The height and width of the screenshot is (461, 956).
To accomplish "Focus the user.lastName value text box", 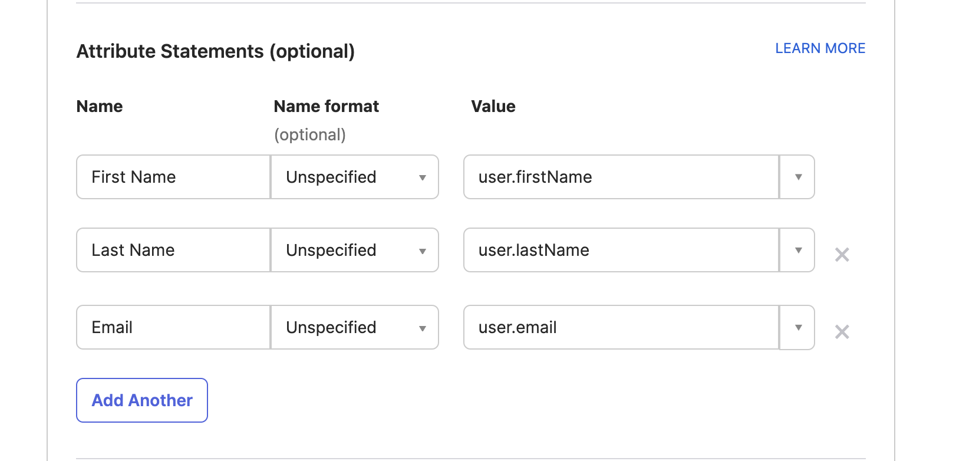I will [621, 251].
